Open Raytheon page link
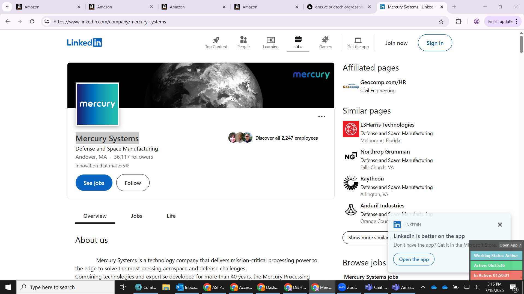This screenshot has height=294, width=524. [x=372, y=179]
